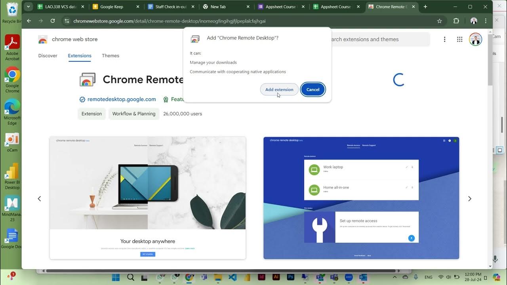Show next screenshot with right arrow
This screenshot has height=285, width=507.
tap(470, 199)
